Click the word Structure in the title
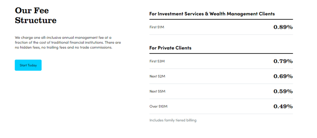Viewport: 317px width, 138px height. point(36,20)
